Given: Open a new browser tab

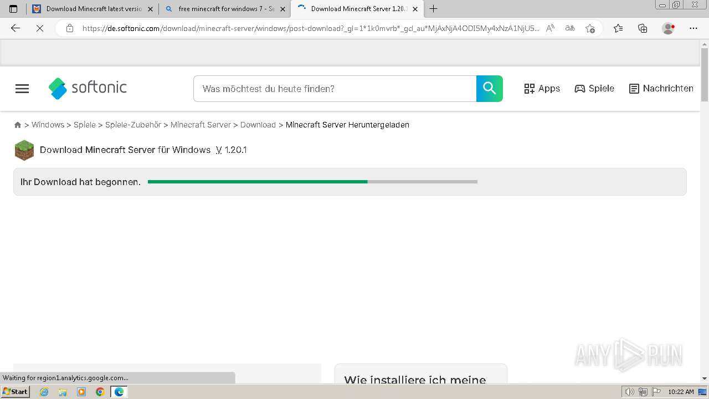Looking at the screenshot, I should point(434,9).
